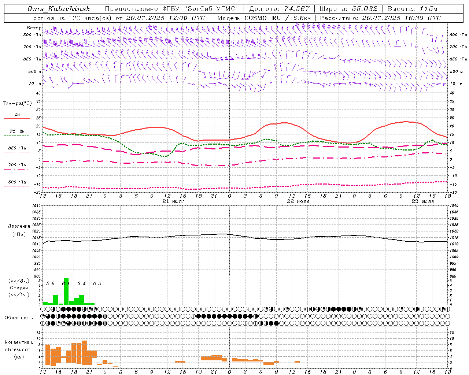
Task: Click the 2м temperature legend label
Action: pyautogui.click(x=17, y=114)
